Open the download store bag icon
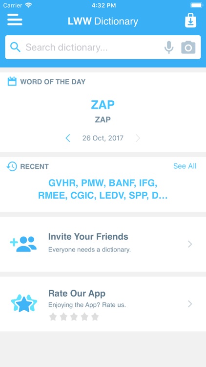The image size is (206, 367). (190, 21)
